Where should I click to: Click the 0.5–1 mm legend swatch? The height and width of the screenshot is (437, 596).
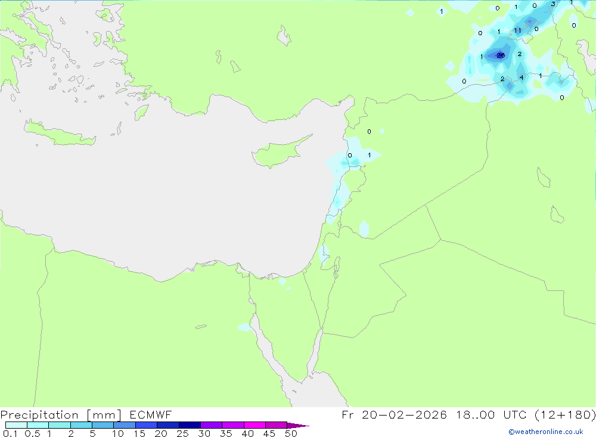38,425
